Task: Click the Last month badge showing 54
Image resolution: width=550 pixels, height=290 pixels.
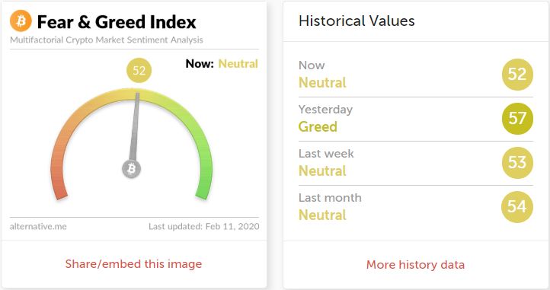Action: (517, 207)
